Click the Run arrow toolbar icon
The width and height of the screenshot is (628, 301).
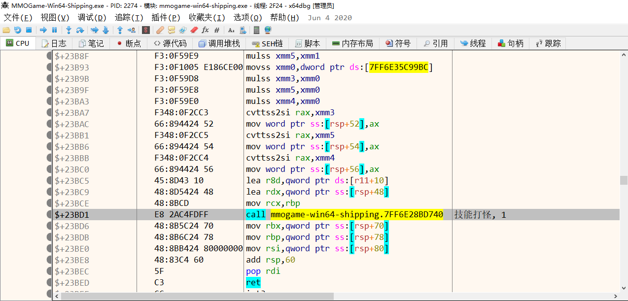click(43, 30)
